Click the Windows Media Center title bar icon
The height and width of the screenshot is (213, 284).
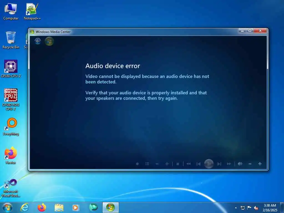tap(32, 32)
